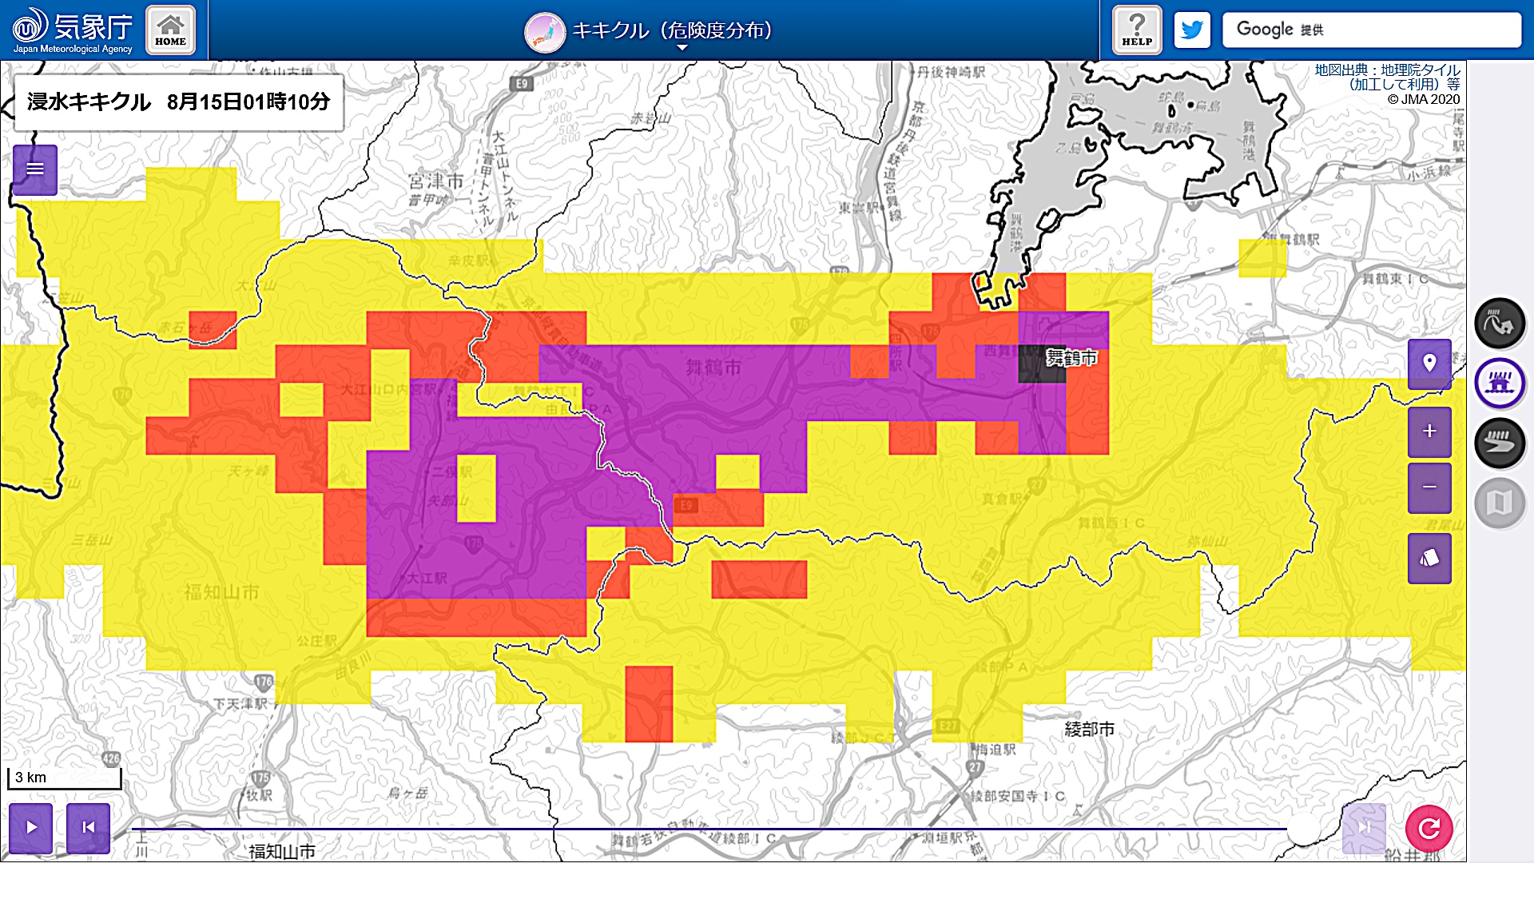Toggle the inundation (flood house) layer
The image size is (1534, 899).
(1500, 384)
